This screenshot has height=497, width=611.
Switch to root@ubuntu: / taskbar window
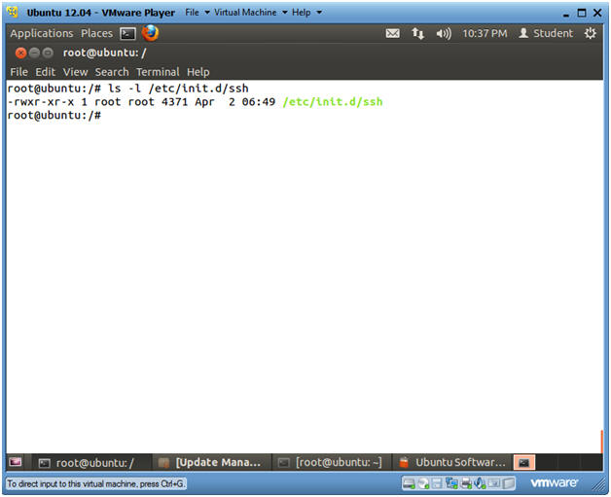[x=91, y=463]
